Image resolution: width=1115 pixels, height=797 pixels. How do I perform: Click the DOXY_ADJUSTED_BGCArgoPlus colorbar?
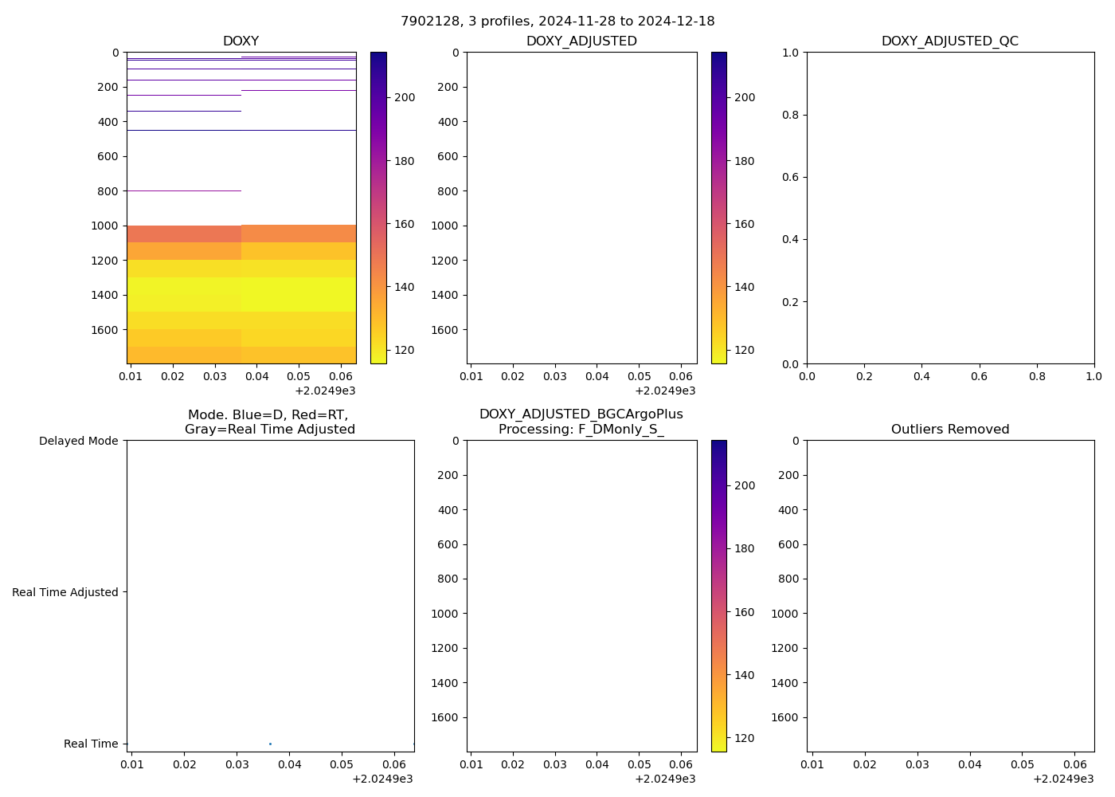click(718, 595)
